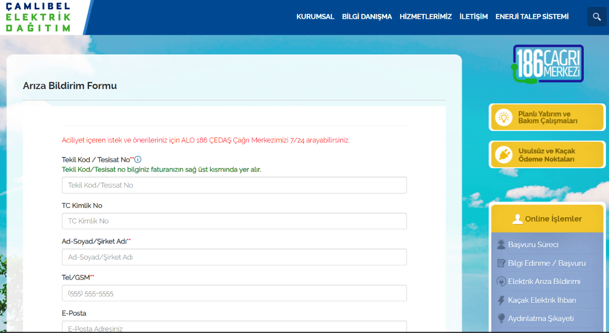Open Enerji Talep Sistemi menu item

pyautogui.click(x=532, y=17)
